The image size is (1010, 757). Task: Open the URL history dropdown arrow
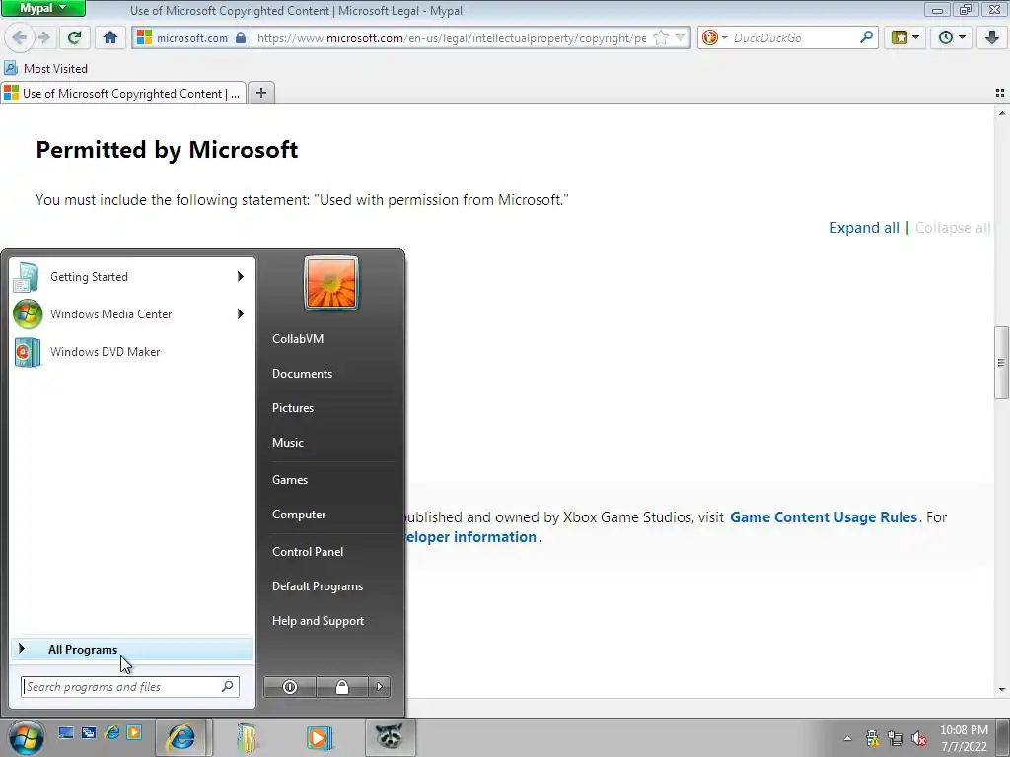click(x=681, y=38)
